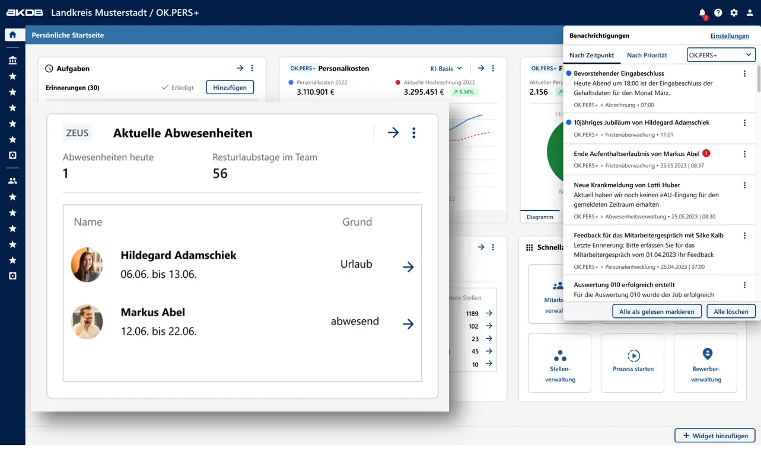Click the help question mark icon
The width and height of the screenshot is (761, 450).
[718, 12]
